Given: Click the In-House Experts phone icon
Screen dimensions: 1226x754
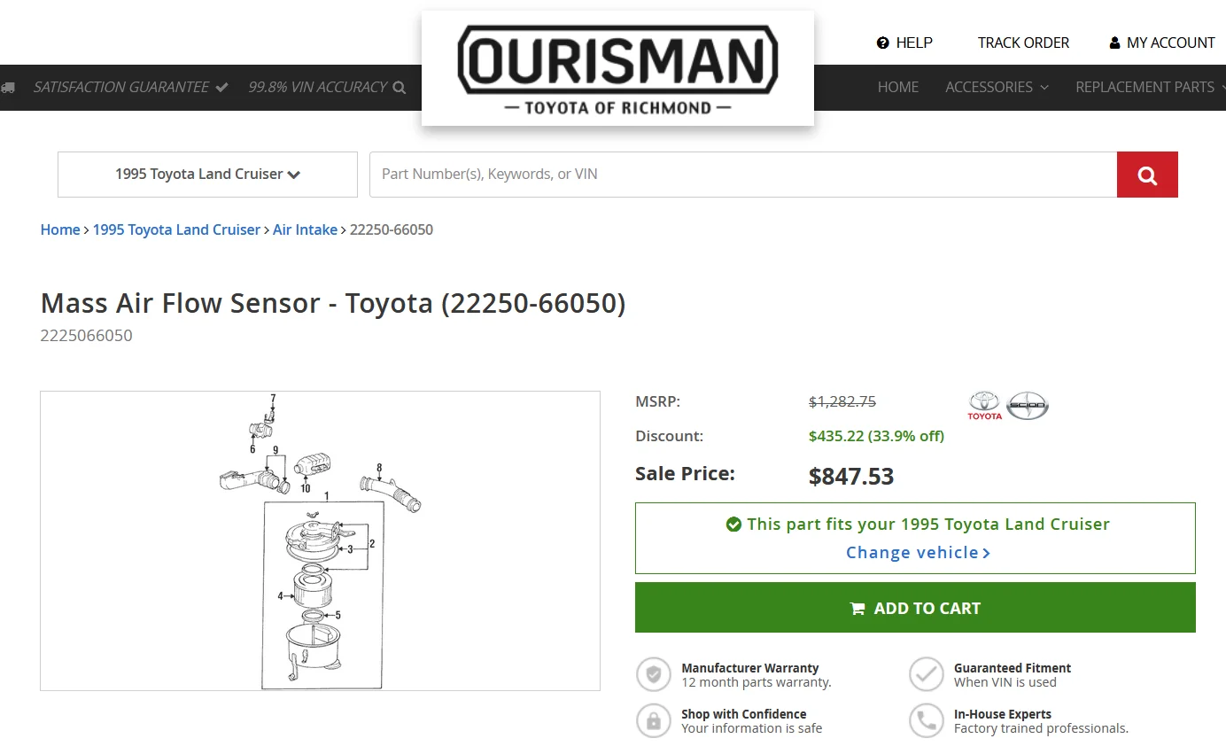Looking at the screenshot, I should click(x=927, y=721).
